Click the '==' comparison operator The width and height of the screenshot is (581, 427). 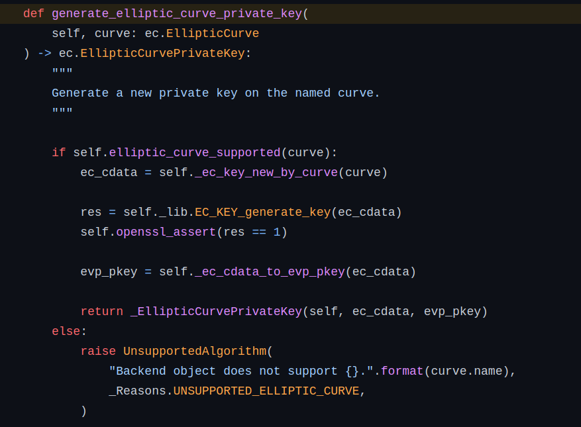click(x=260, y=232)
